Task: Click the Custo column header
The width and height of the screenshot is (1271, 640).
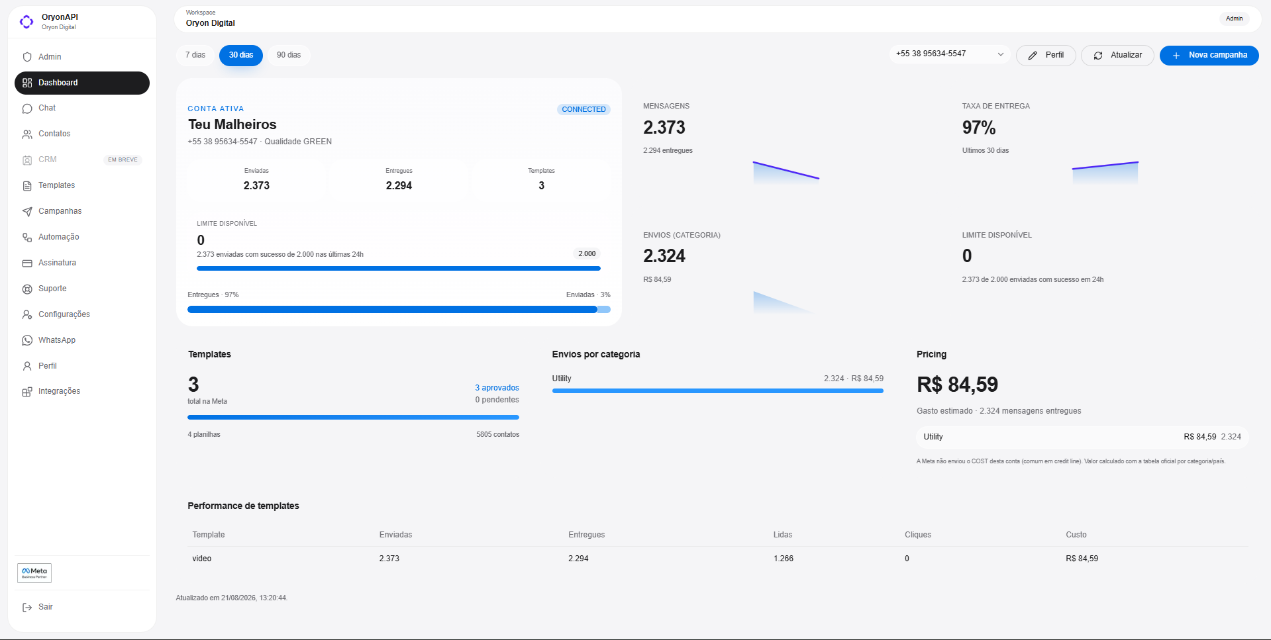Action: [1076, 535]
